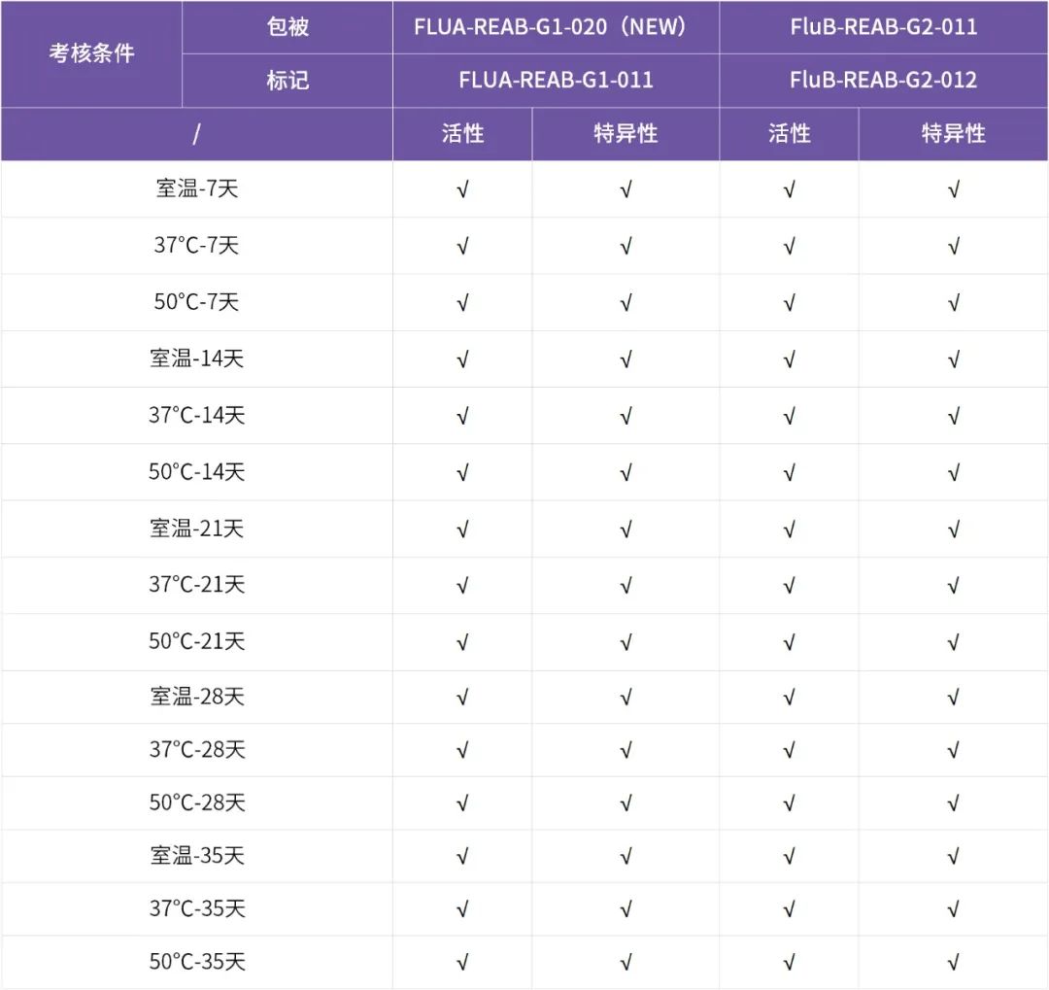This screenshot has height=990, width=1049.
Task: Click the FluB-REAB-G2-012 label cell
Action: click(x=883, y=80)
